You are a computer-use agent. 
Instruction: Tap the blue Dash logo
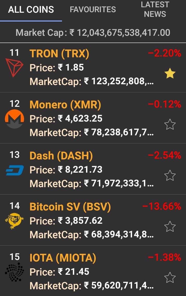pyautogui.click(x=15, y=170)
